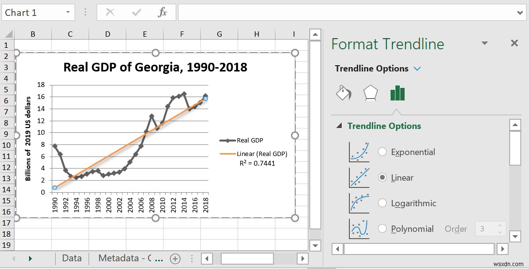Open the Name Box dropdown arrow
Screen dimensions: 529x269
pyautogui.click(x=68, y=13)
